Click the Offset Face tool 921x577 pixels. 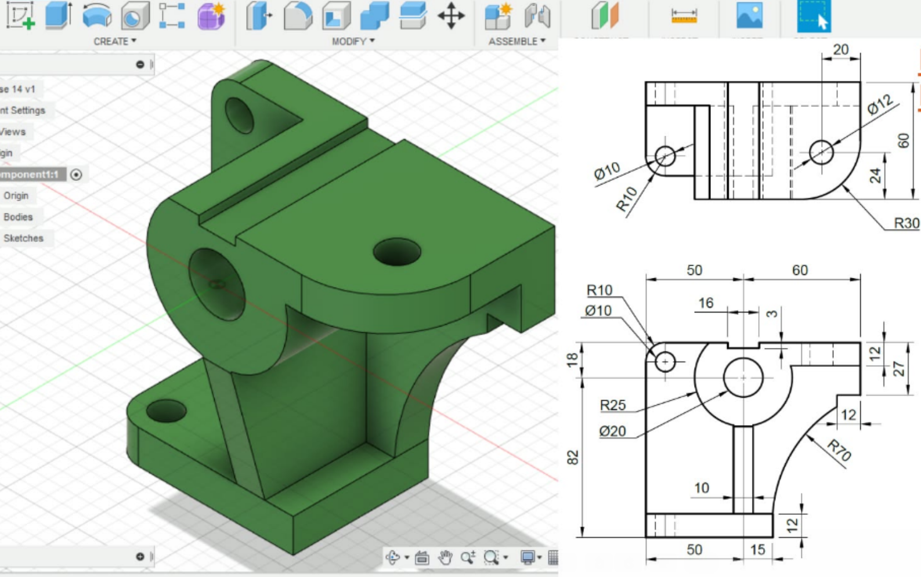coord(413,15)
